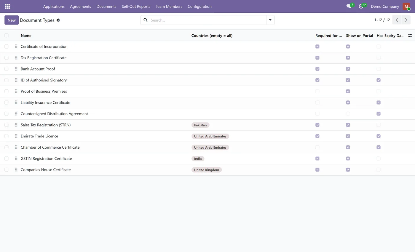Screen dimensions: 415x252
Task: Click the India country tag
Action: 198,158
